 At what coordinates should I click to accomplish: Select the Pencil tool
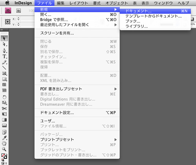4,62
